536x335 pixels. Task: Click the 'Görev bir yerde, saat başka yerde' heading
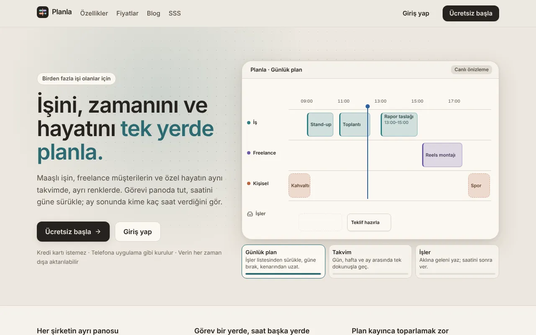[x=252, y=331]
